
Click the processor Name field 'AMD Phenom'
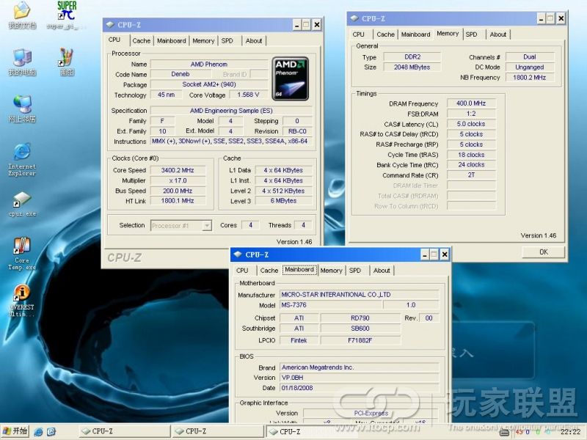pyautogui.click(x=209, y=65)
